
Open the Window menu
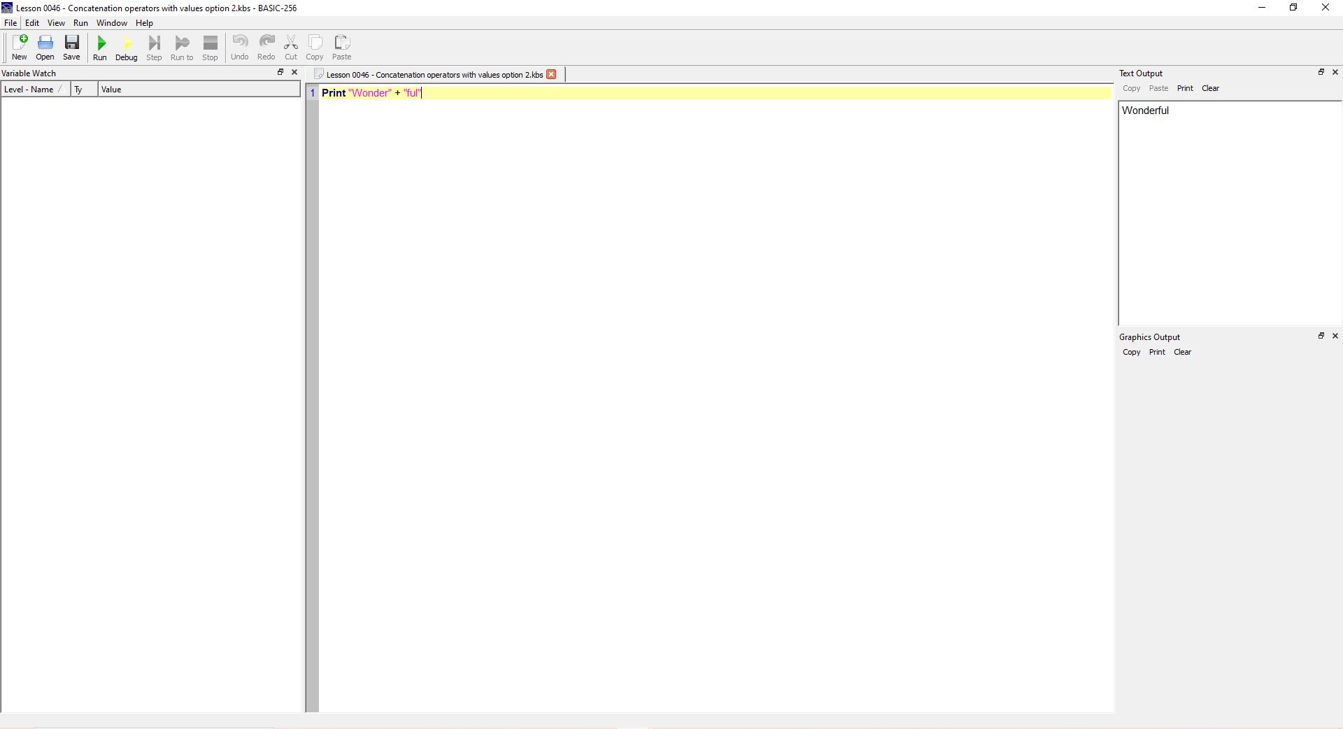tap(112, 23)
